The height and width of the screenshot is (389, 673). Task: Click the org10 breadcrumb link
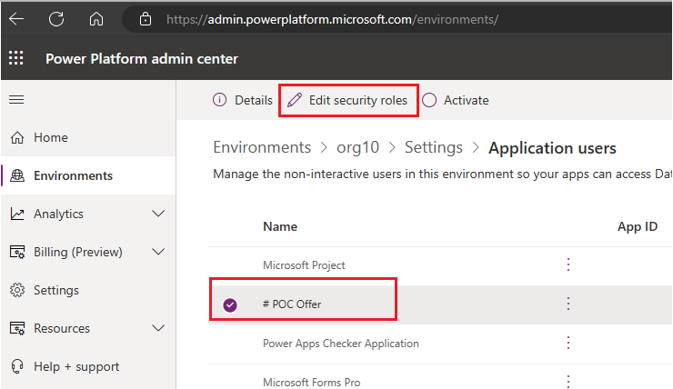(358, 147)
